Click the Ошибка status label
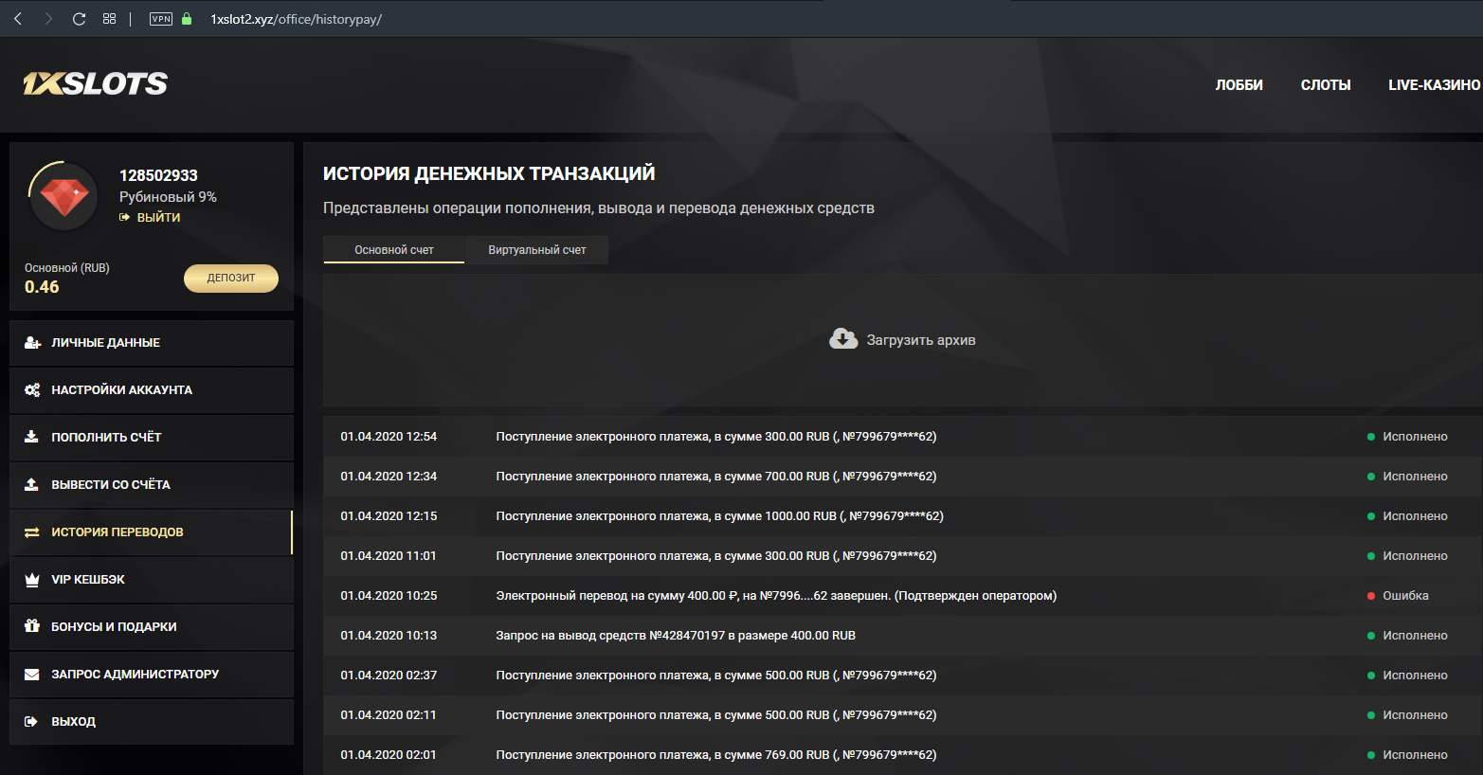 [1405, 596]
